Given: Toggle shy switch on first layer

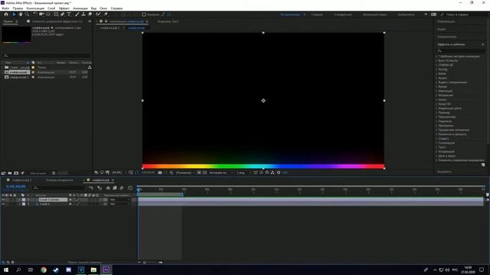Looking at the screenshot, I should point(70,199).
